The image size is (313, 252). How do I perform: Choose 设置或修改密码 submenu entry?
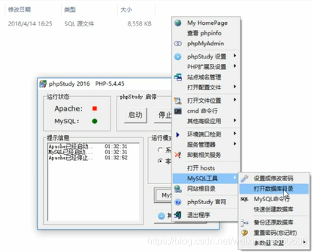click(x=273, y=178)
